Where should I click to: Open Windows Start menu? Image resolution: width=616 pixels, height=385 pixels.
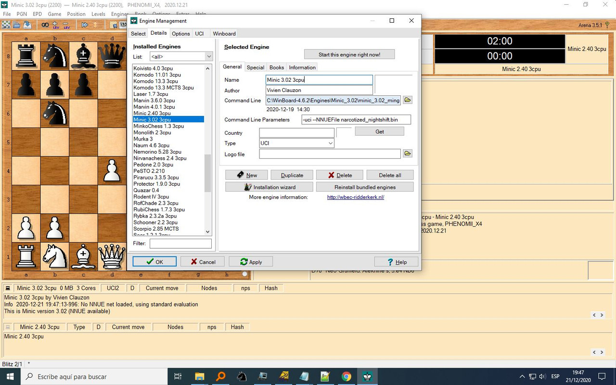pyautogui.click(x=10, y=376)
